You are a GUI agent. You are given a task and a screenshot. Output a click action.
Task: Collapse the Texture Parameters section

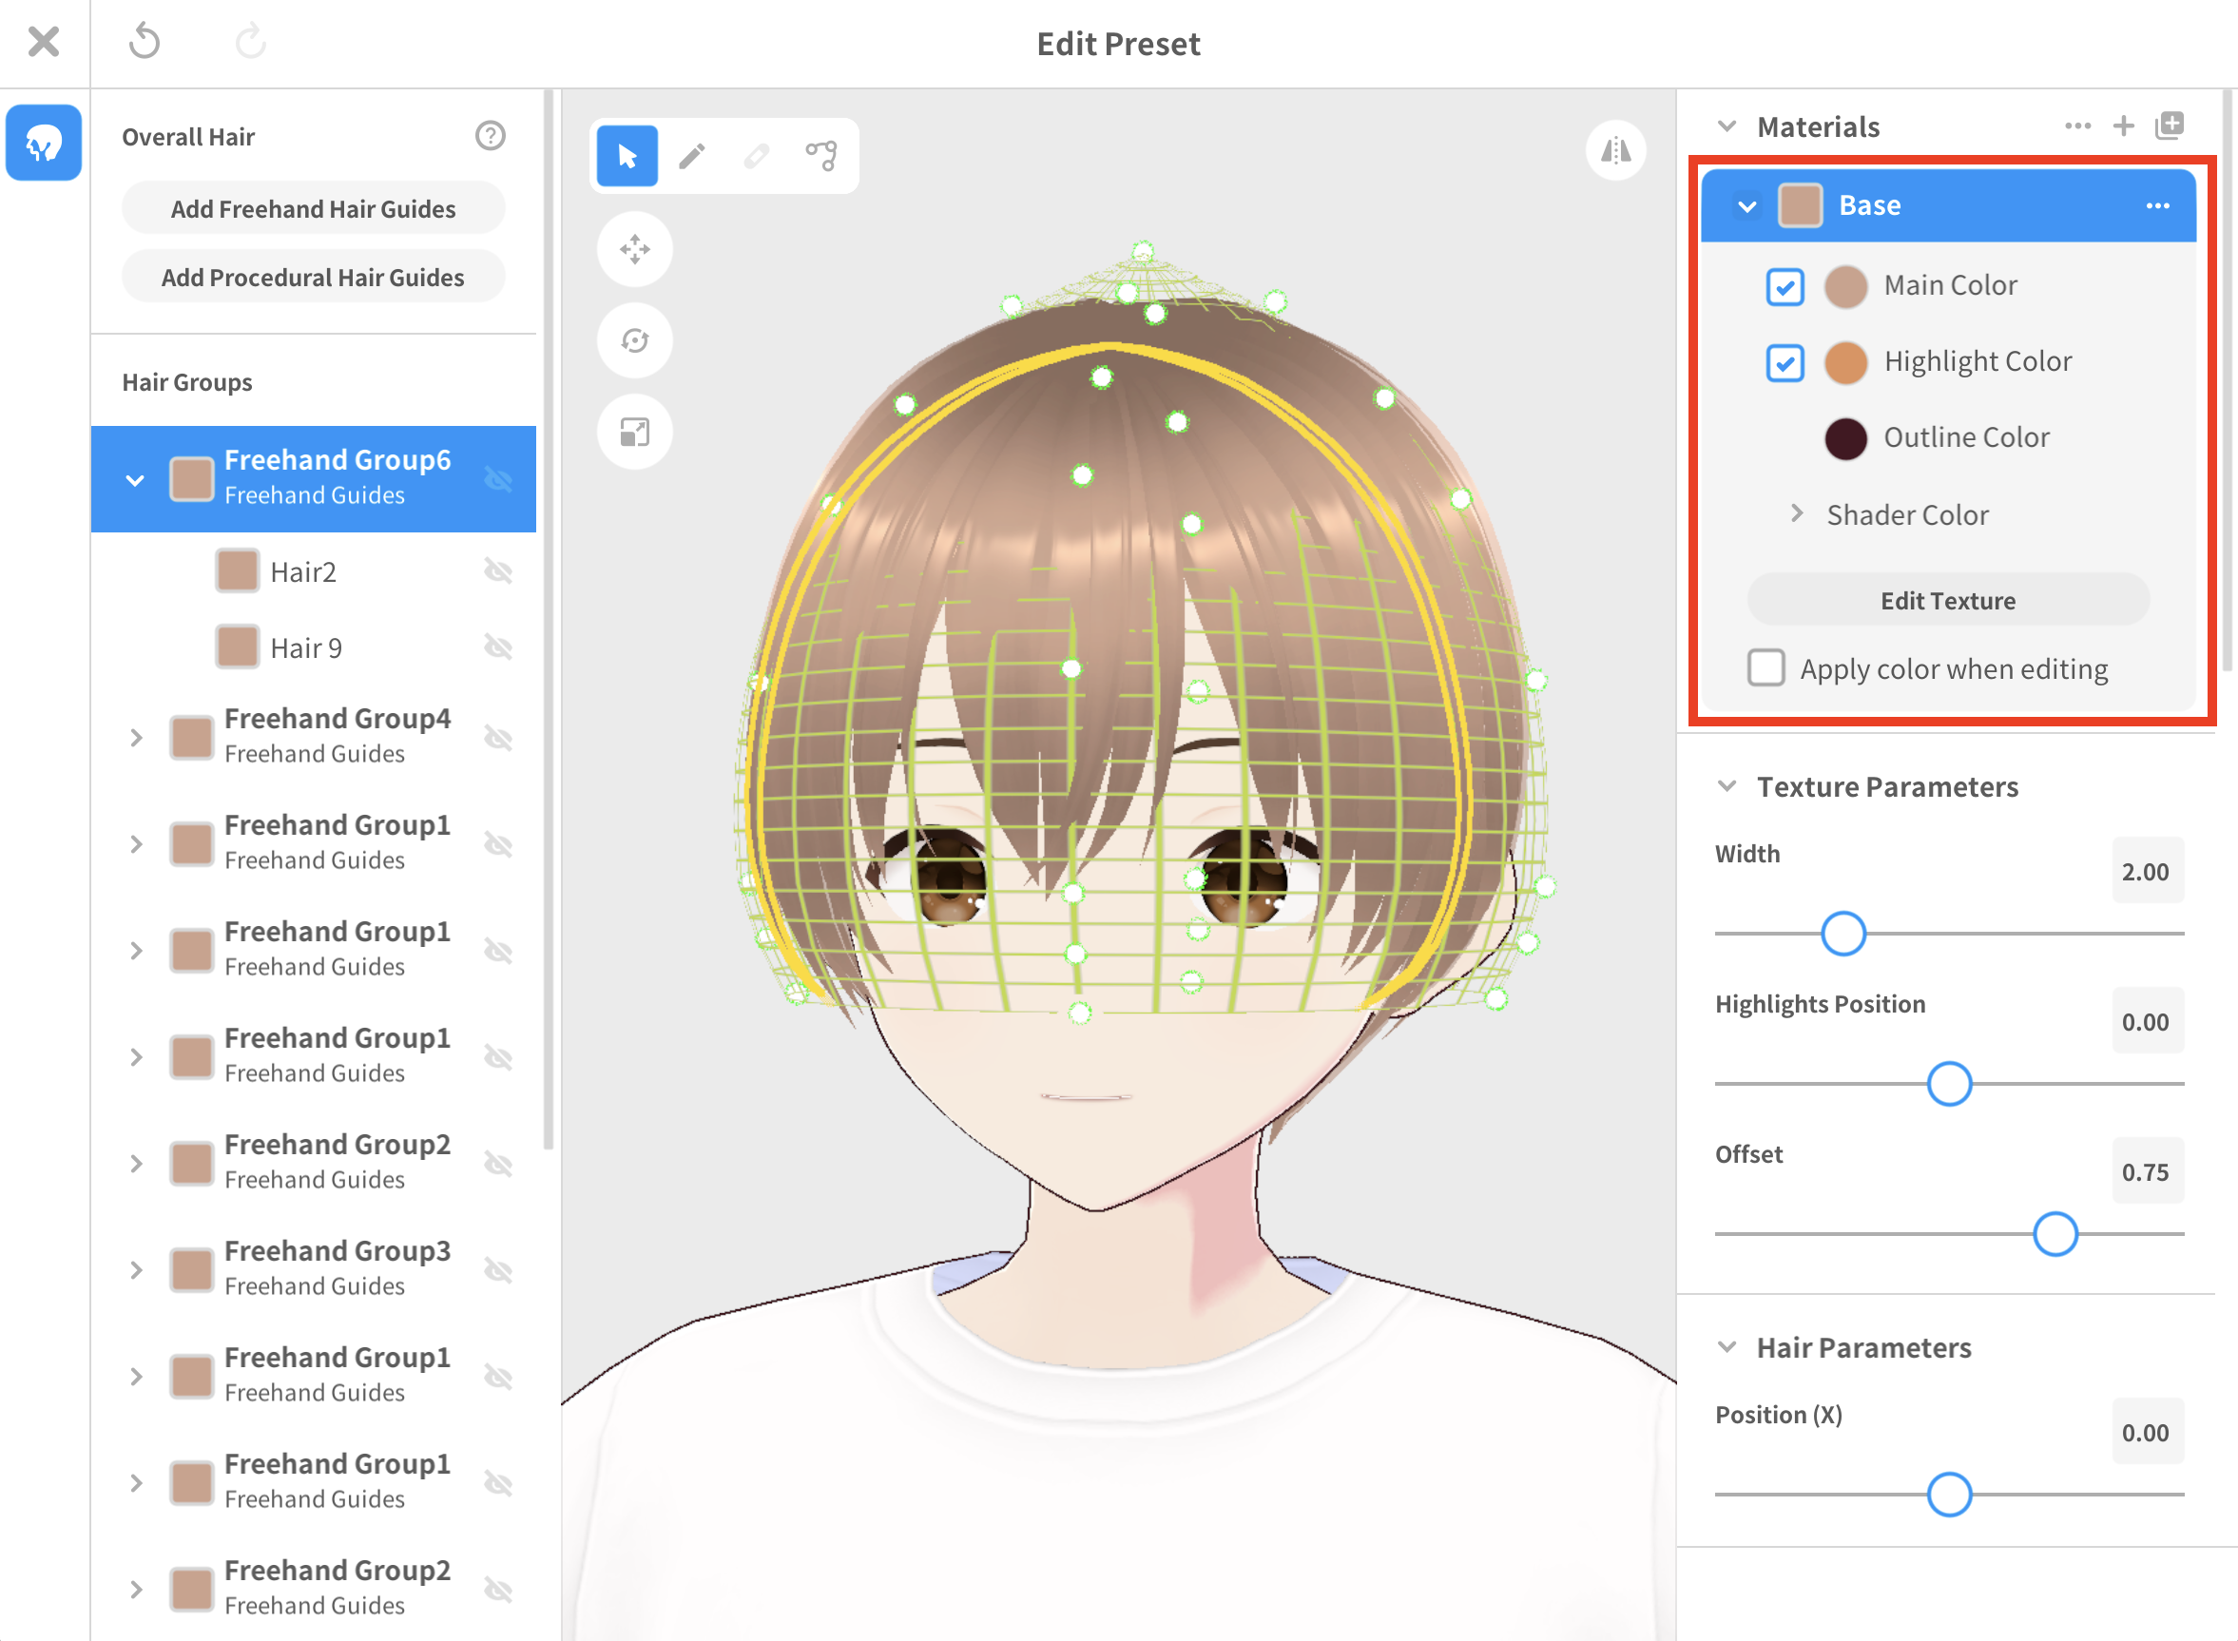click(x=1727, y=785)
